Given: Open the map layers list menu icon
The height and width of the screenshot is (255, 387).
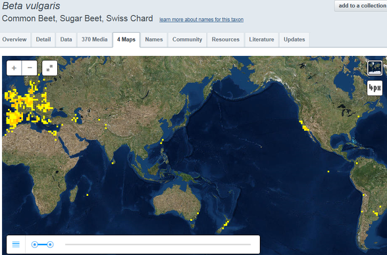Looking at the screenshot, I should click(16, 244).
